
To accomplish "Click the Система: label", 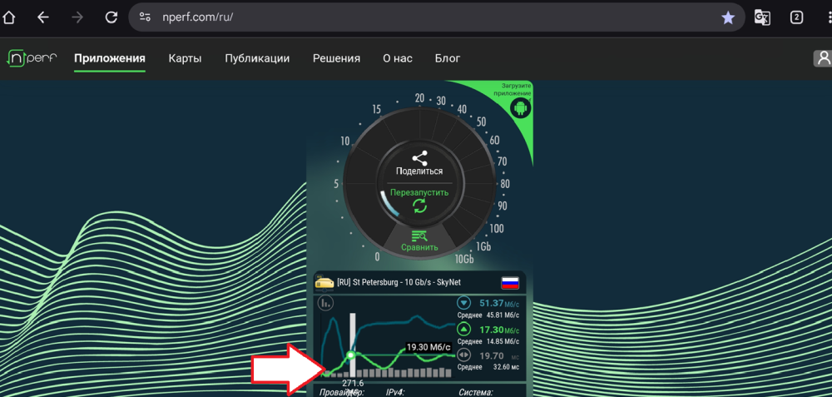I will [x=475, y=393].
